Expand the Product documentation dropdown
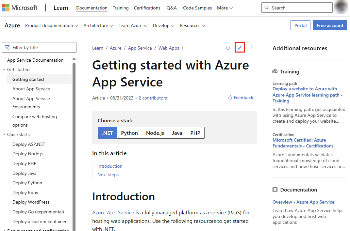Screen dimensions: 350x231 click(x=51, y=25)
